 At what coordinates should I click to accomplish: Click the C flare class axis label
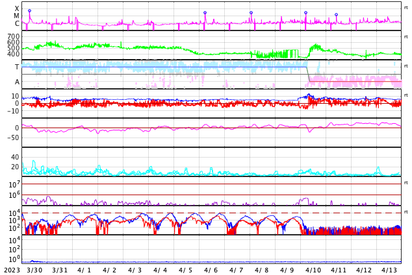pyautogui.click(x=17, y=23)
